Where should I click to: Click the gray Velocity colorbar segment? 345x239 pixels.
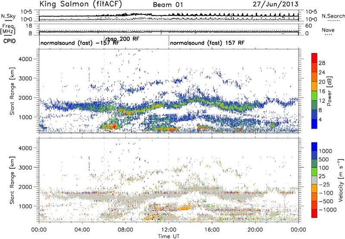coord(314,180)
